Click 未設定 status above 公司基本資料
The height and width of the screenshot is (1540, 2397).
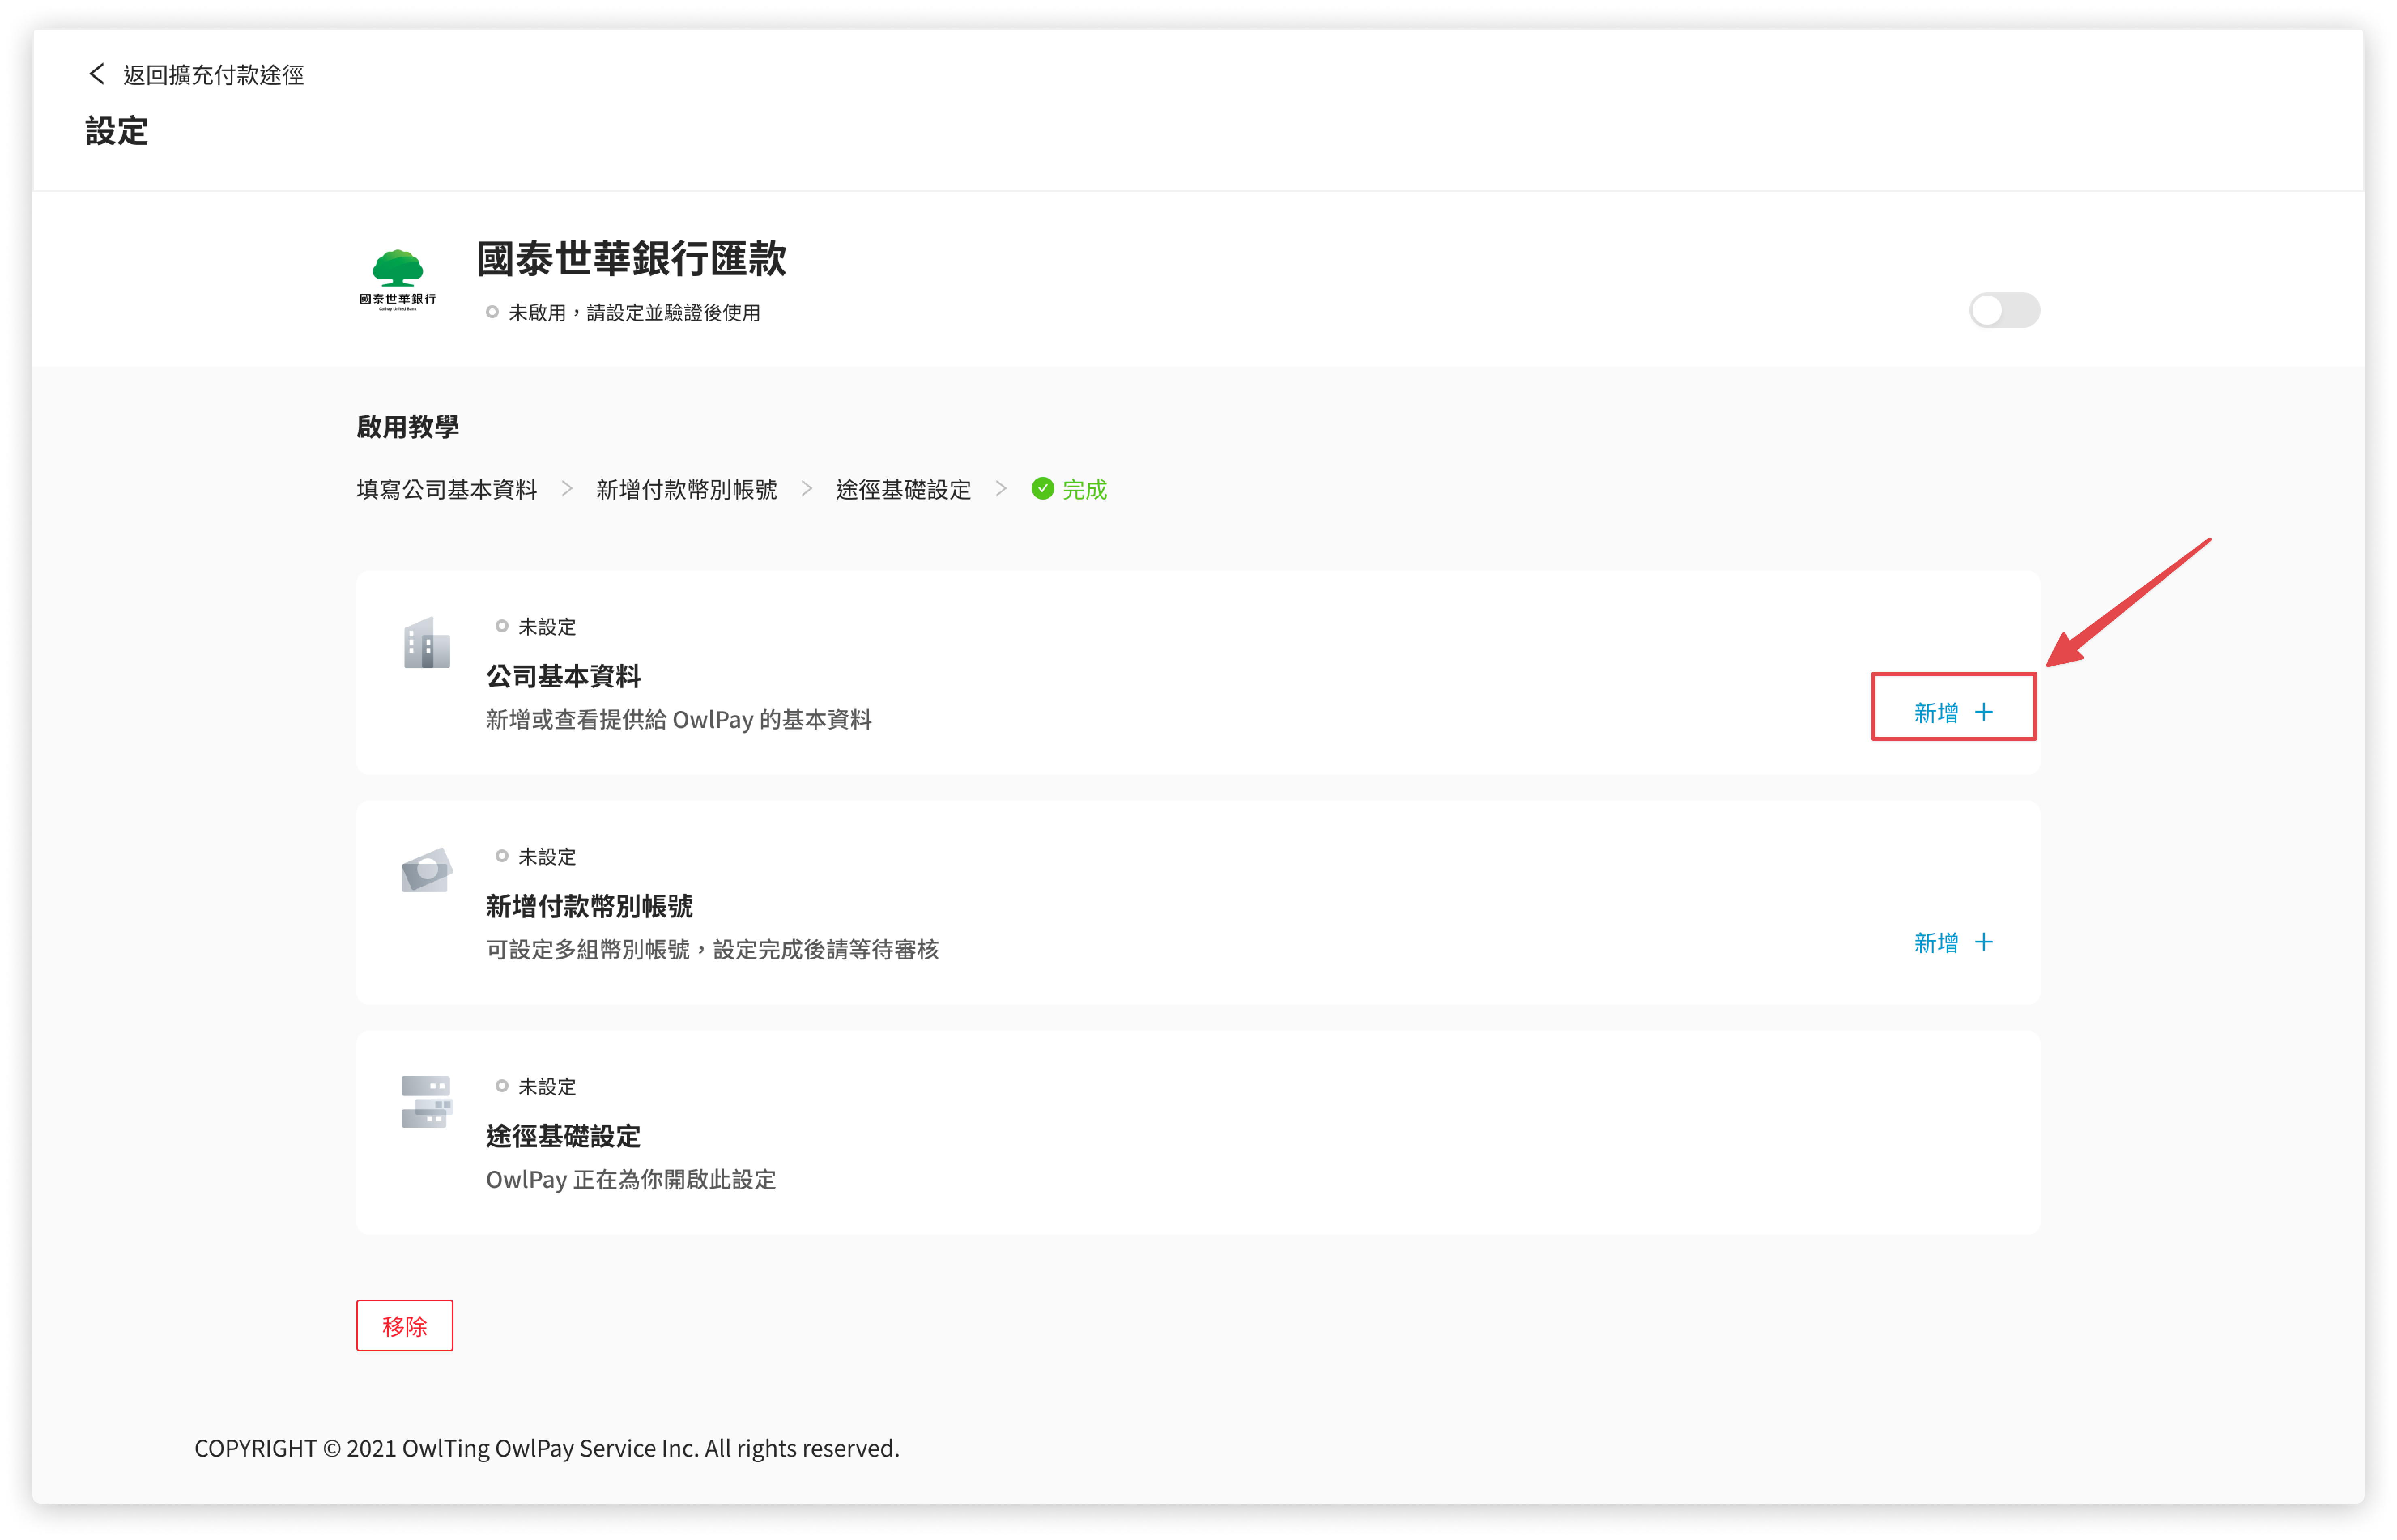547,627
